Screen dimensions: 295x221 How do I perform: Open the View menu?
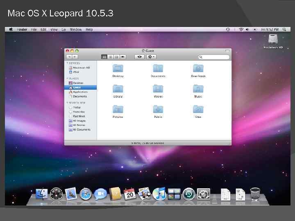click(54, 29)
